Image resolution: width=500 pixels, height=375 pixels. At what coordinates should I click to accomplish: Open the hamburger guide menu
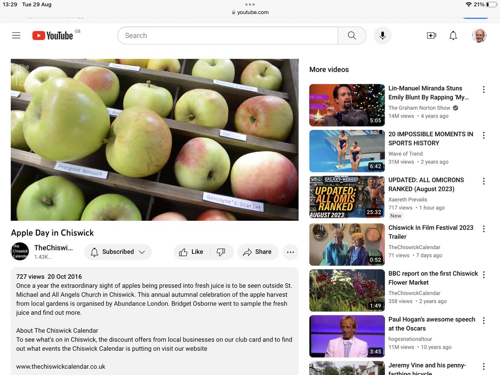click(16, 35)
